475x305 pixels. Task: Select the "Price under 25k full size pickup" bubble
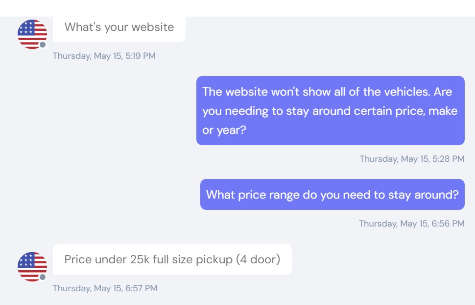(x=172, y=259)
